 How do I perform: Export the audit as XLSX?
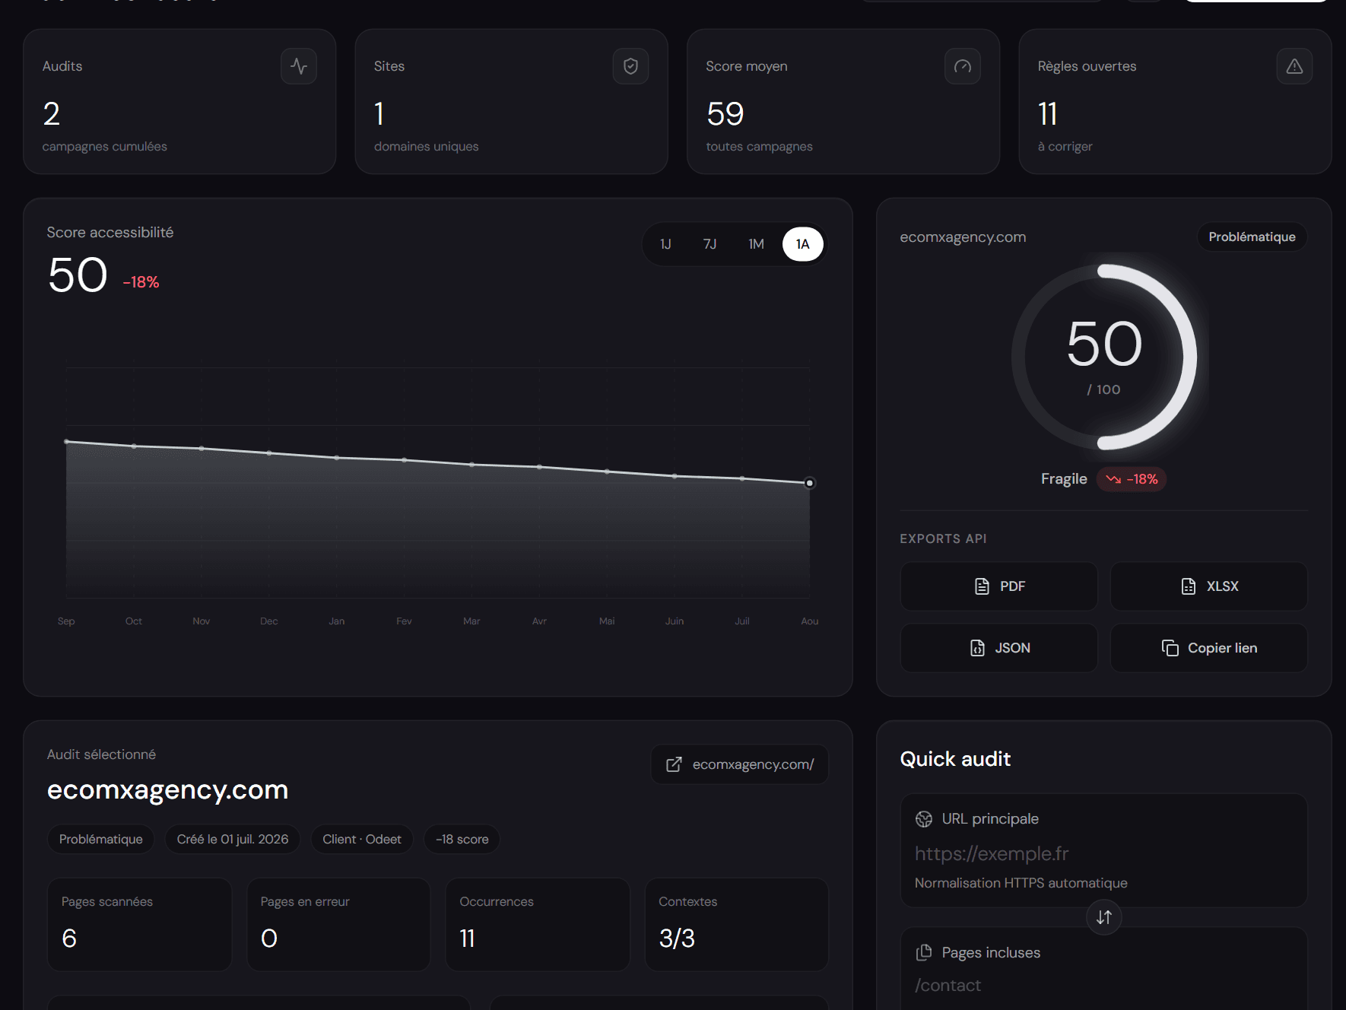(x=1209, y=586)
